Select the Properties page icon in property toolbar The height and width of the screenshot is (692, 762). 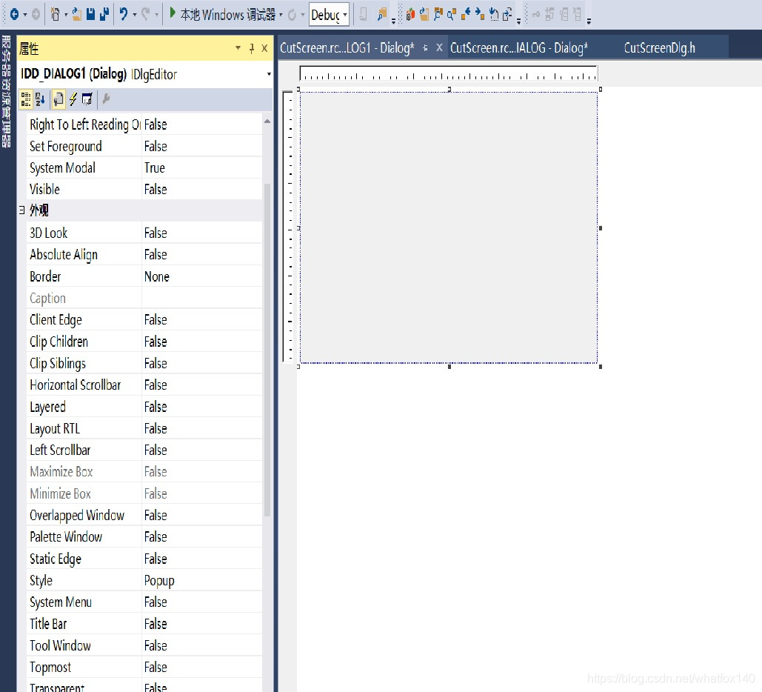click(x=59, y=99)
